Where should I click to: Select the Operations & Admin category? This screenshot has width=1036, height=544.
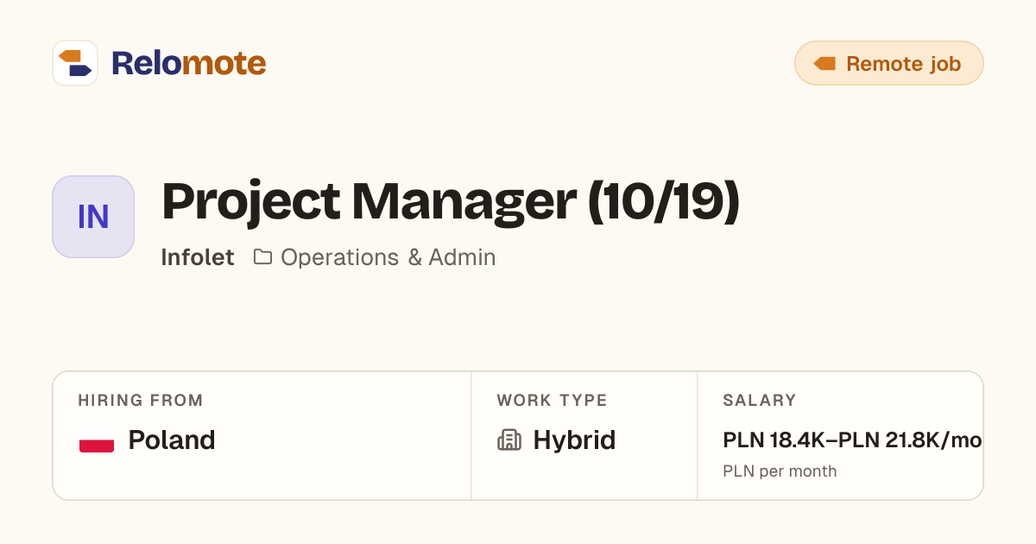(388, 257)
